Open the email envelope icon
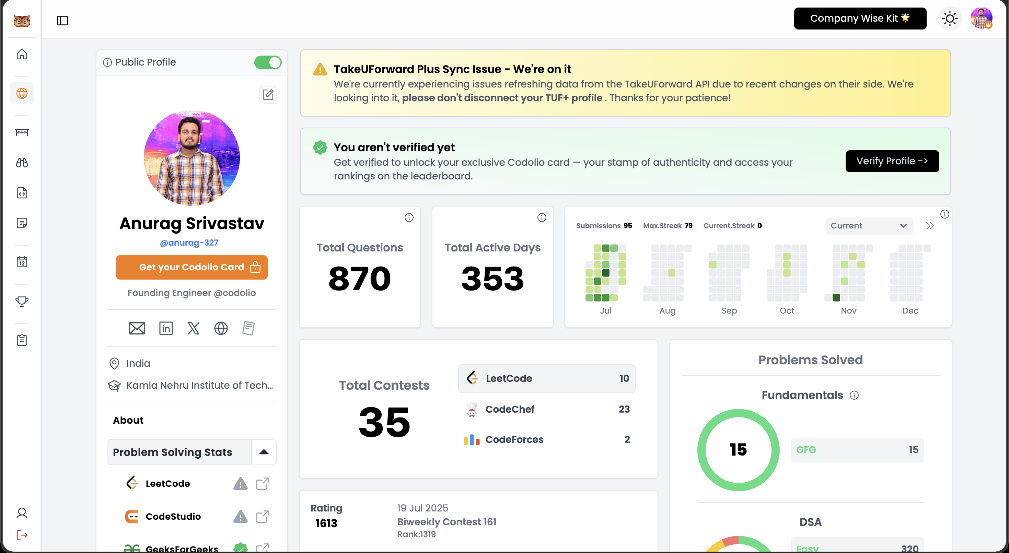Image resolution: width=1009 pixels, height=553 pixels. (137, 328)
